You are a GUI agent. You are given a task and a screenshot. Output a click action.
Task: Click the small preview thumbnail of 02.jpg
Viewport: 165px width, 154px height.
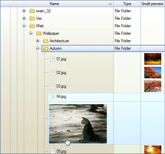pos(153,73)
